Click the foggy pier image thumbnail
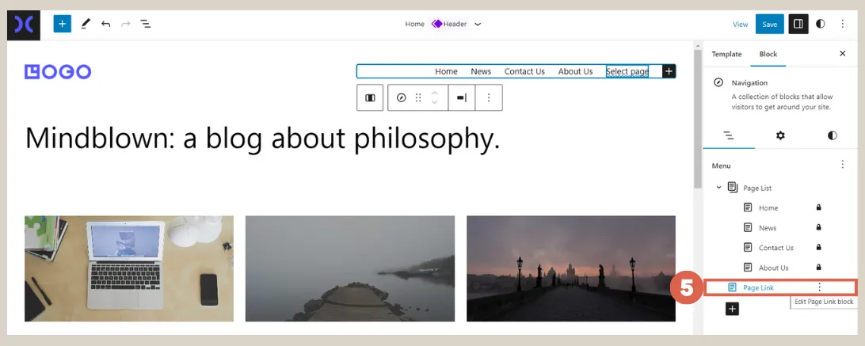Viewport: 865px width, 346px height. [x=350, y=268]
